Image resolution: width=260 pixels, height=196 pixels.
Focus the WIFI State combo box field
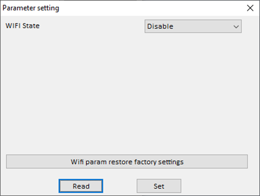(187, 27)
